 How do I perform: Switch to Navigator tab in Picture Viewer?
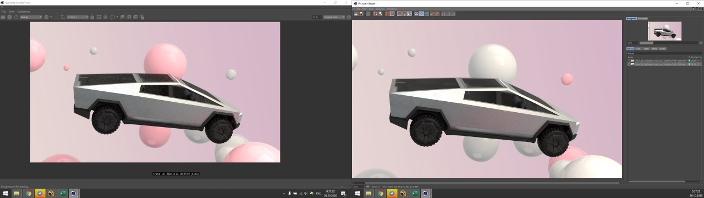coord(631,19)
